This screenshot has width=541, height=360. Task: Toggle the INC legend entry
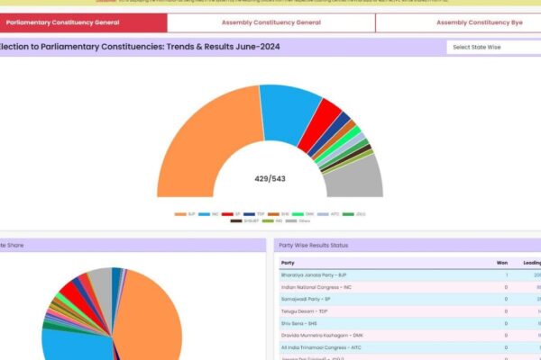tap(204, 214)
